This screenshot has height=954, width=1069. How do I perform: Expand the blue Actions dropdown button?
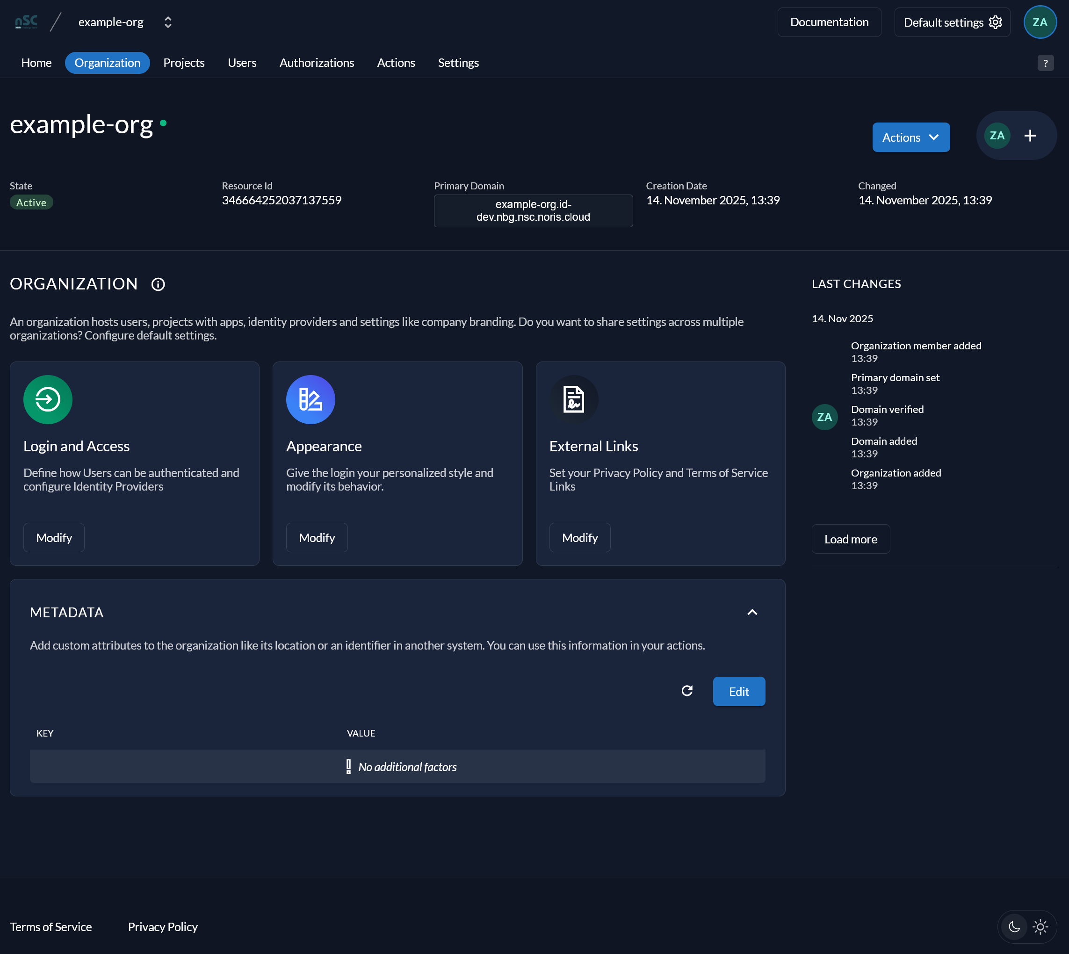pos(911,137)
